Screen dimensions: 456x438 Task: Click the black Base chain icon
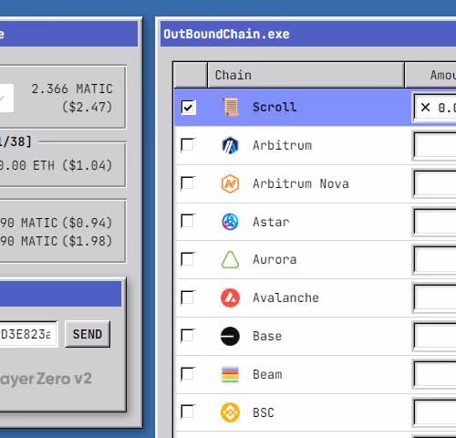230,336
